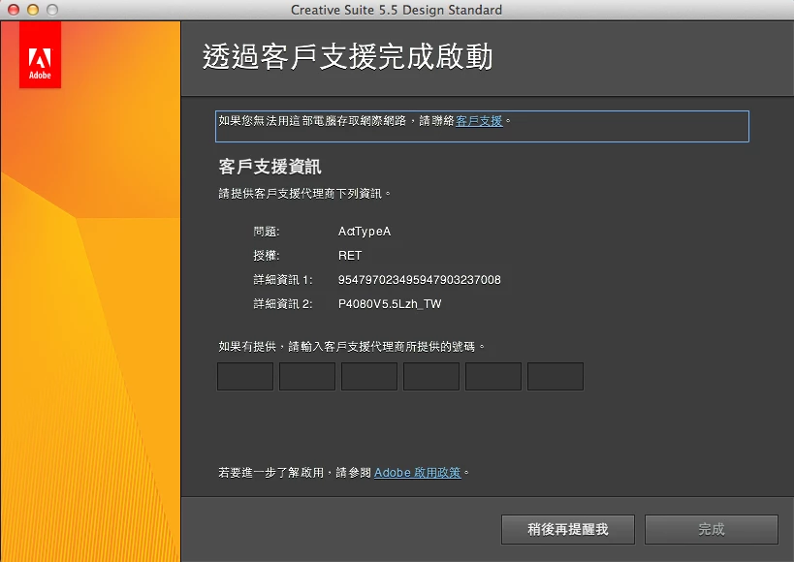The height and width of the screenshot is (562, 794).
Task: Click the 稍後再提醒我 button
Action: pyautogui.click(x=568, y=530)
